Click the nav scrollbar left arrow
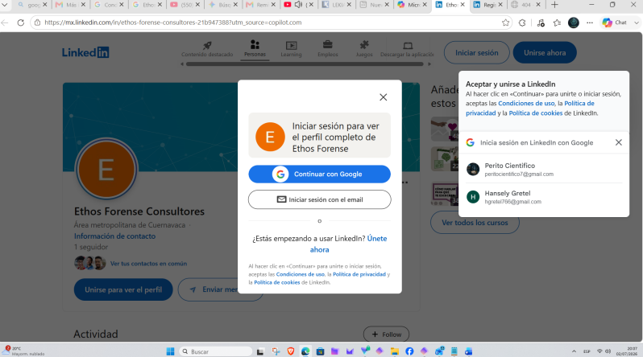 (182, 64)
